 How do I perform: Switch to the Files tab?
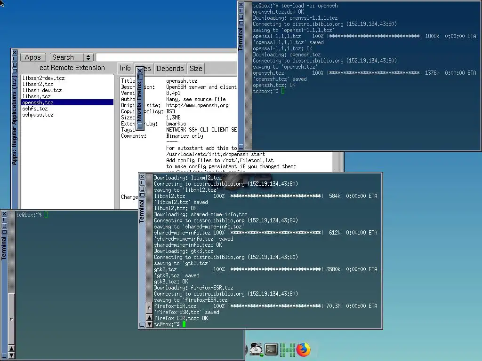tap(148, 69)
